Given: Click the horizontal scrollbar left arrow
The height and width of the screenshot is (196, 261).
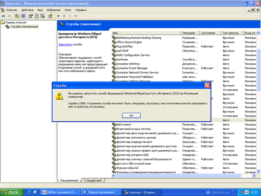Looking at the screenshot, I should tap(114, 176).
